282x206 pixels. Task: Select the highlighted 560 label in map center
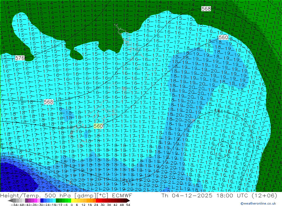[98, 126]
